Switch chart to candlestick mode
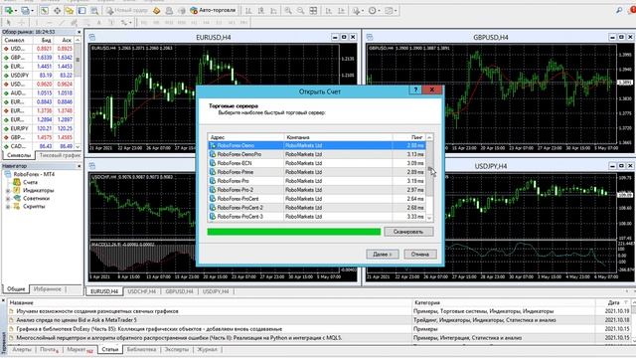Screen dimensions: 636x358 [x=261, y=11]
